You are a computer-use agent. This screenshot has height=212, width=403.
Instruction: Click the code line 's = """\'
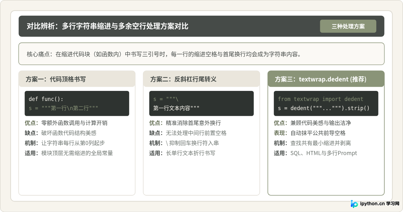(166, 99)
